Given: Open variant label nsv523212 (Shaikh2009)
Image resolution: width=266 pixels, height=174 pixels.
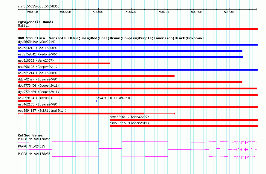Looking at the screenshot, I should click(38, 48).
